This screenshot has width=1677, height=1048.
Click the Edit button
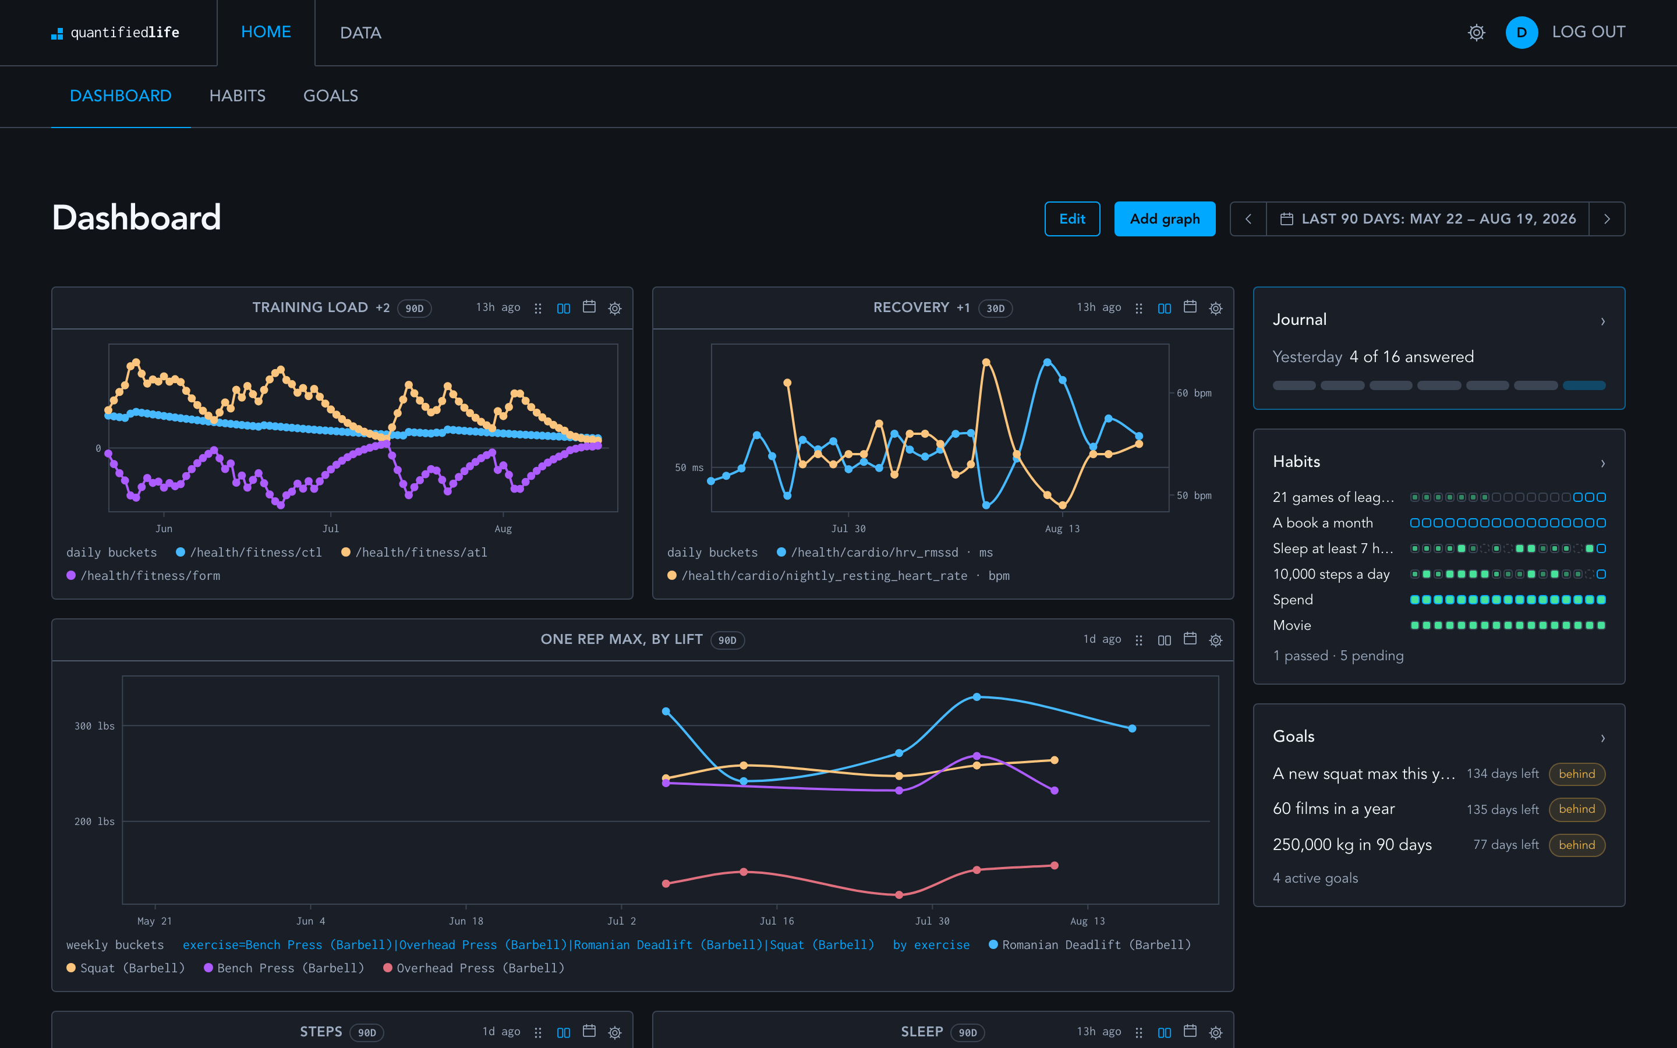(1072, 219)
